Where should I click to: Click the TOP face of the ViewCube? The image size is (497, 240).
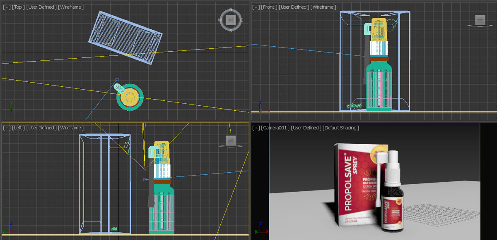230,20
